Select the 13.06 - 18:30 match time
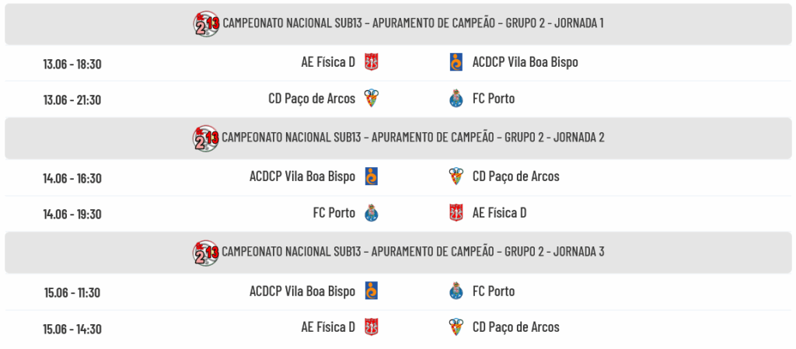The image size is (796, 349). pos(72,64)
